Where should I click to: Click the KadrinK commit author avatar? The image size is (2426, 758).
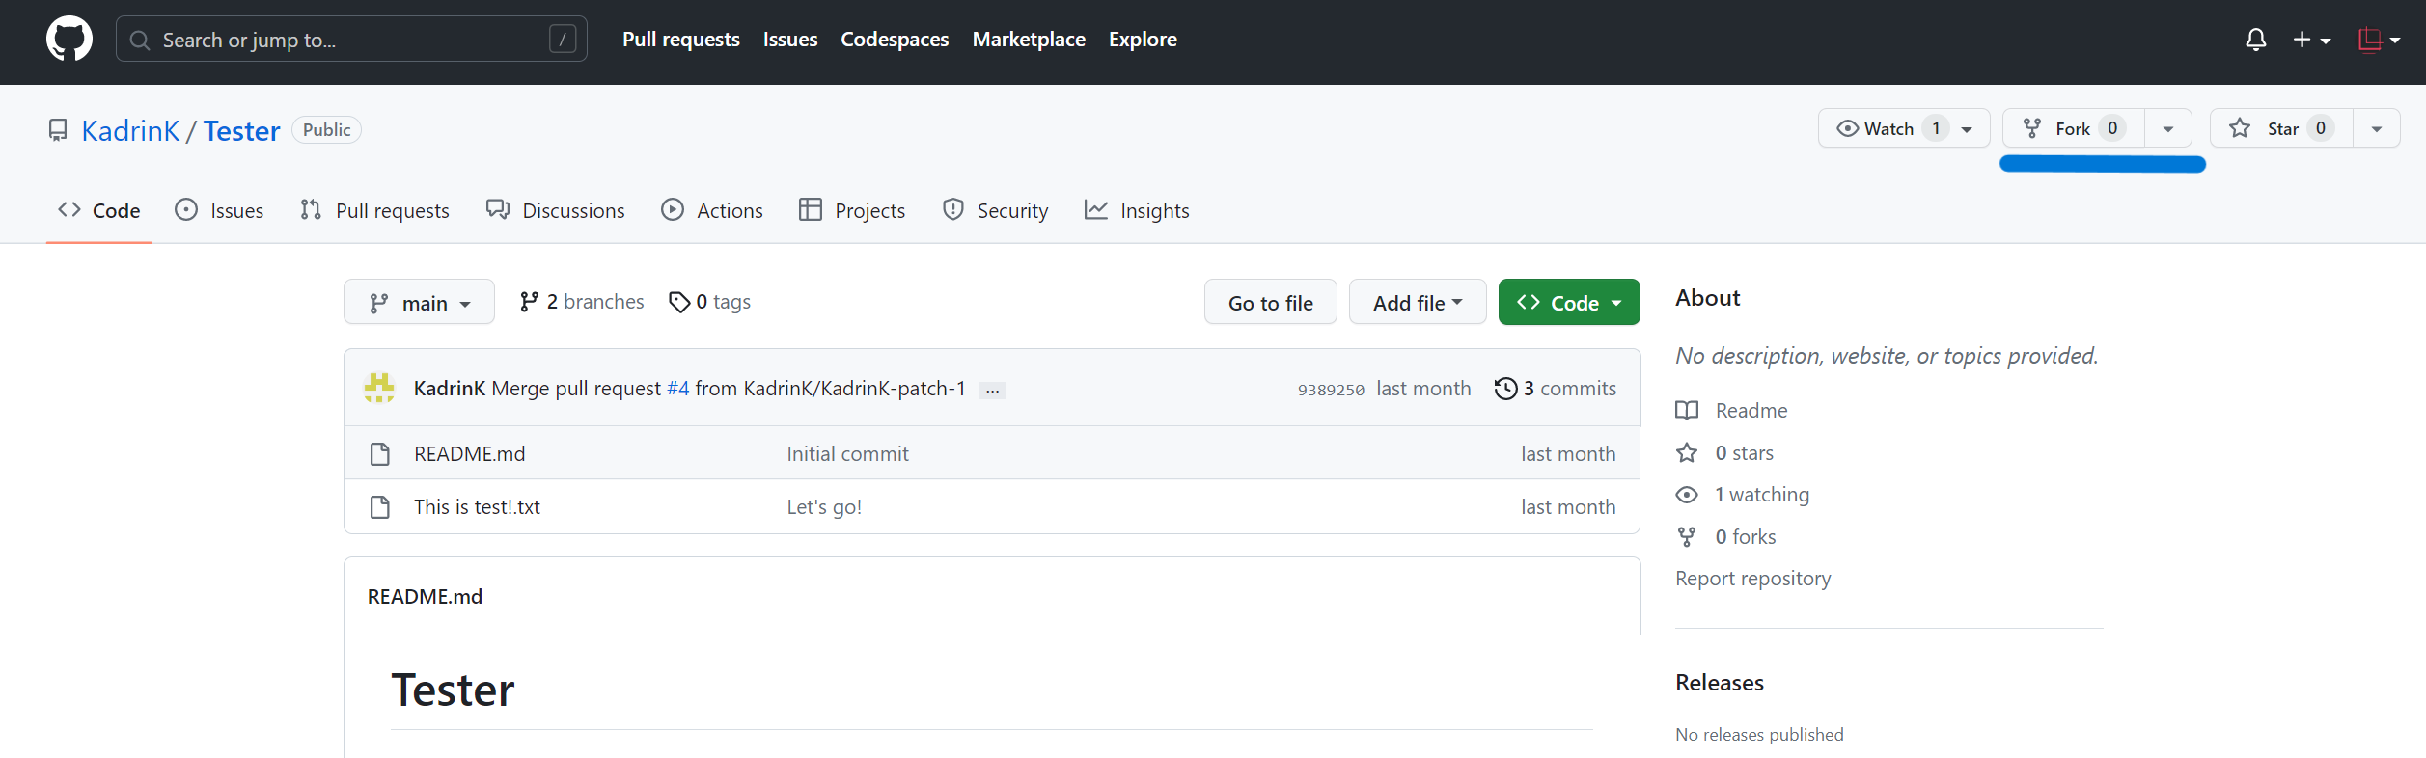(x=379, y=388)
